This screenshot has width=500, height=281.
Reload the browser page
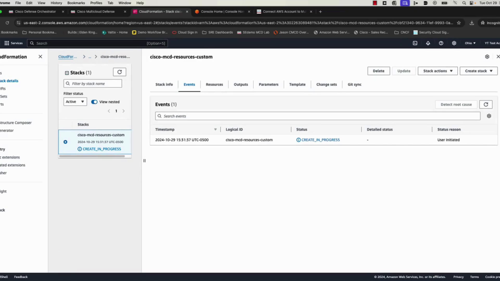coord(7,23)
